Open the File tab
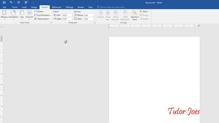This screenshot has width=219, height=123. pos(4,7)
